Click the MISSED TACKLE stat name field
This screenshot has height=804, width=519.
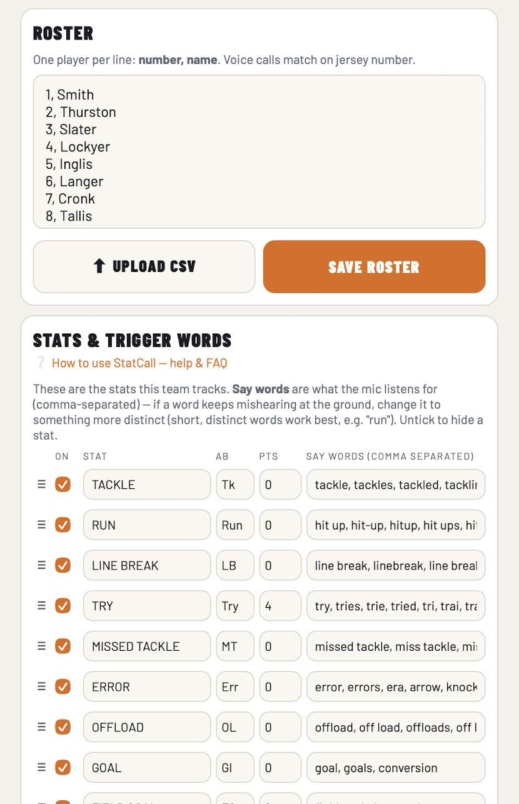point(147,646)
